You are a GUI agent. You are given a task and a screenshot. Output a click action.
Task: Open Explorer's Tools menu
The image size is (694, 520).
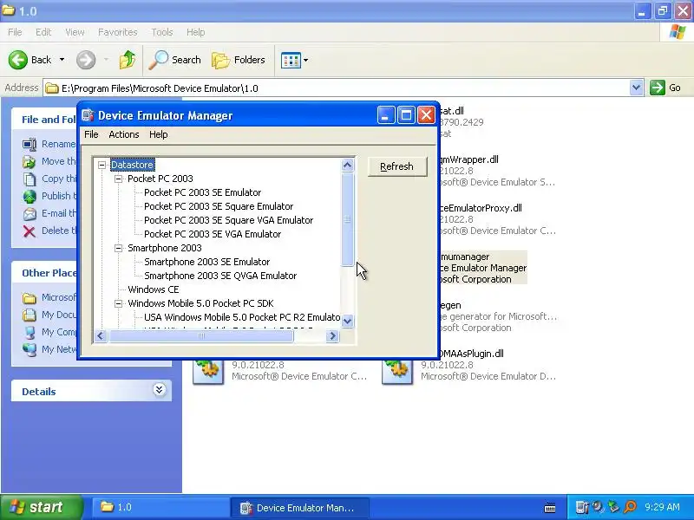tap(162, 32)
